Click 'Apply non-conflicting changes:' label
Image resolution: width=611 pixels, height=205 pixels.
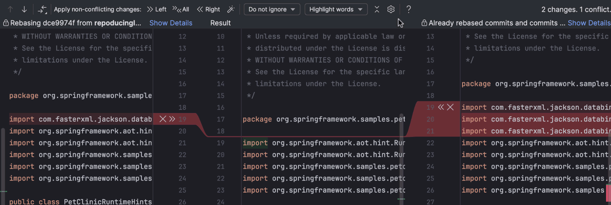click(x=98, y=9)
